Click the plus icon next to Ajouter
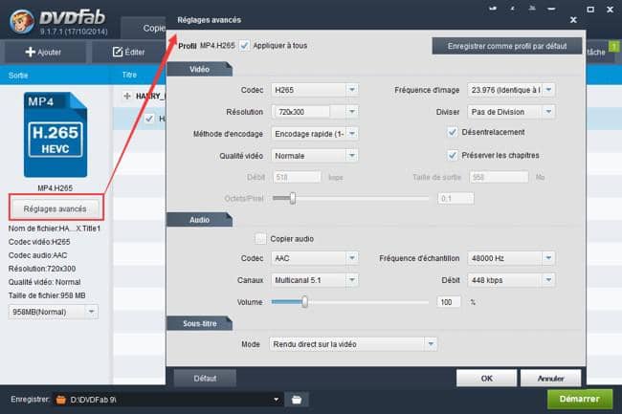 (x=31, y=52)
